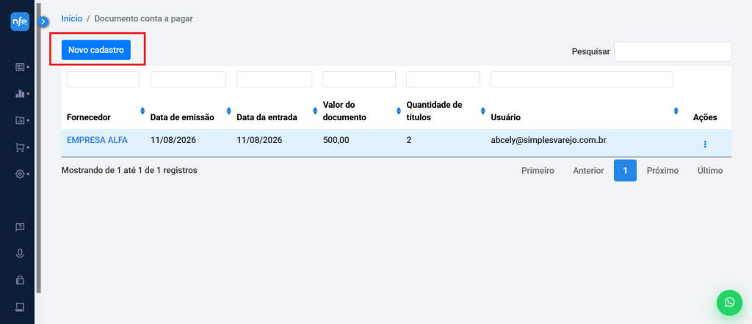Screen dimensions: 752x324
Task: Click the microphone icon in sidebar
Action: click(x=20, y=254)
